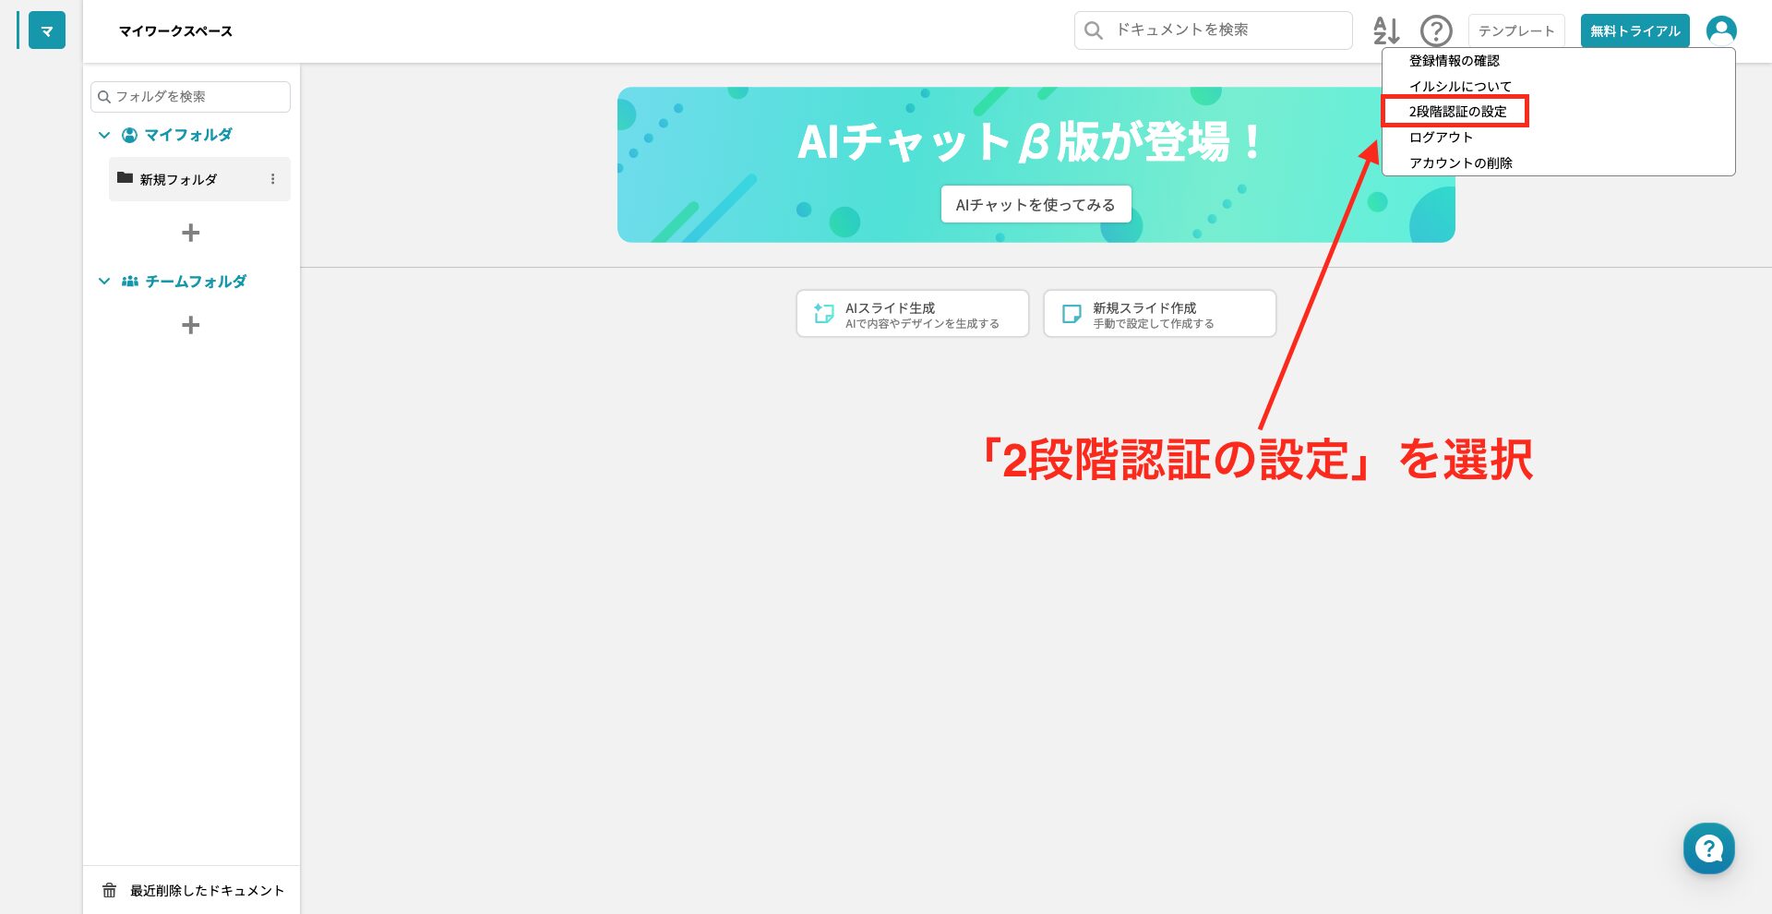Click the account avatar icon
The image size is (1772, 914).
[1720, 30]
